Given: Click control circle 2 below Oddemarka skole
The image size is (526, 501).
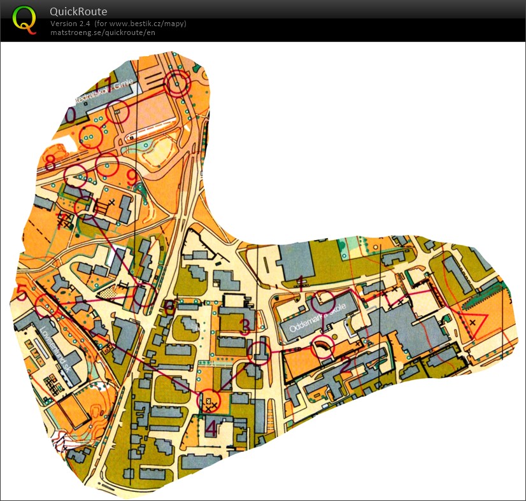Looking at the screenshot, I should [x=323, y=347].
